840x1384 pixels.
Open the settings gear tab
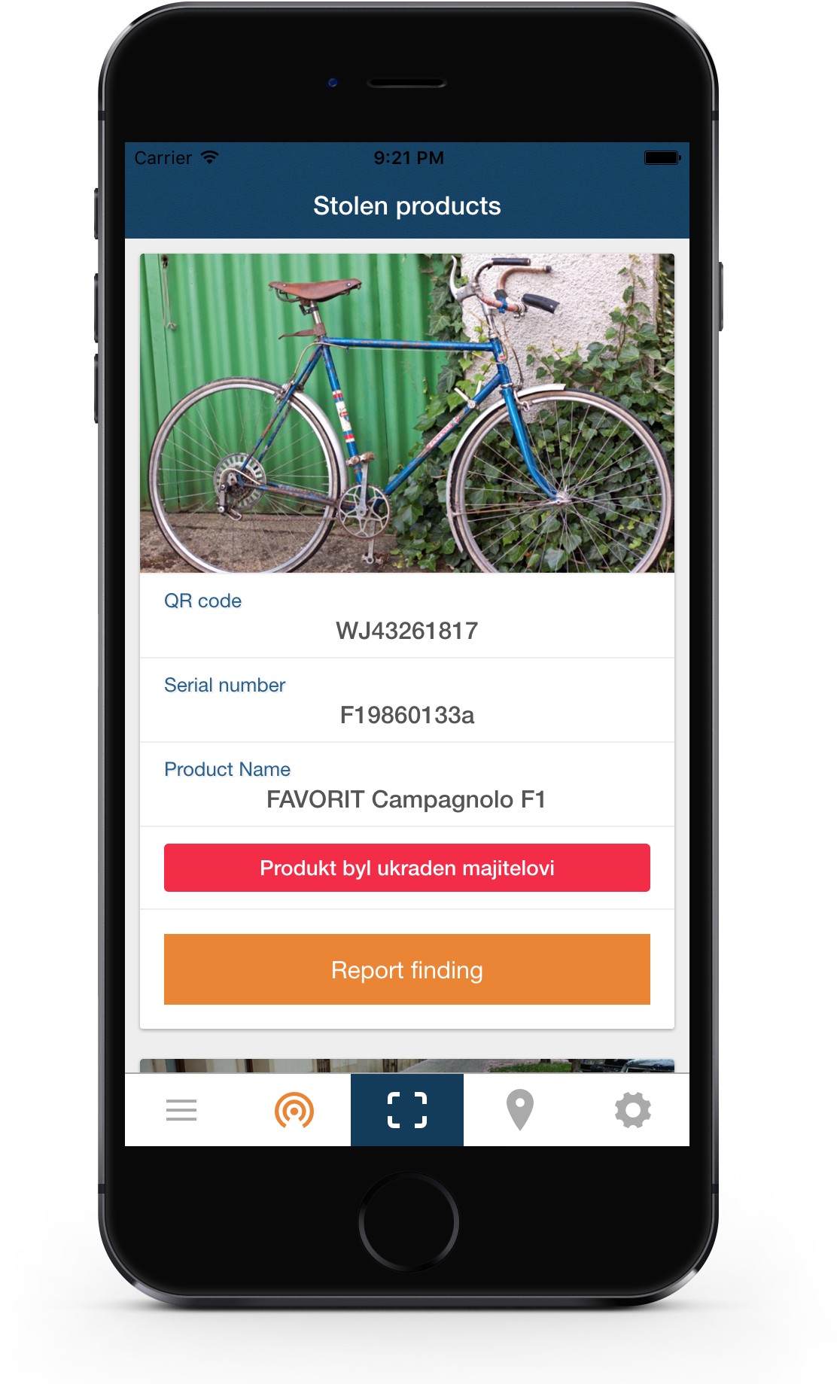(633, 1110)
